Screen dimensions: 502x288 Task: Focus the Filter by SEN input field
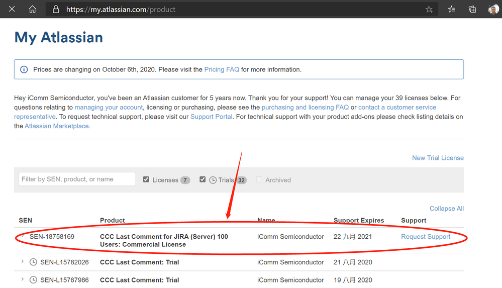coord(77,179)
